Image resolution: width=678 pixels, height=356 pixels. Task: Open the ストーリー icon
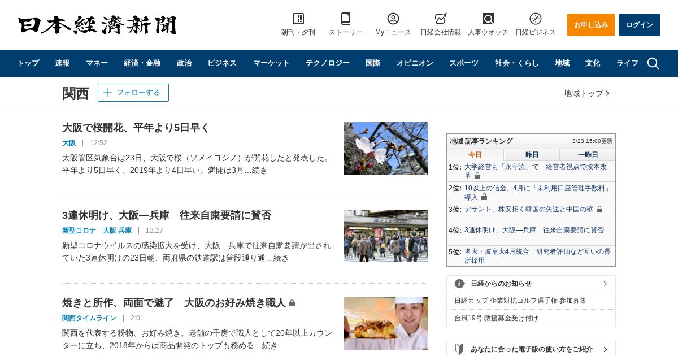[346, 19]
